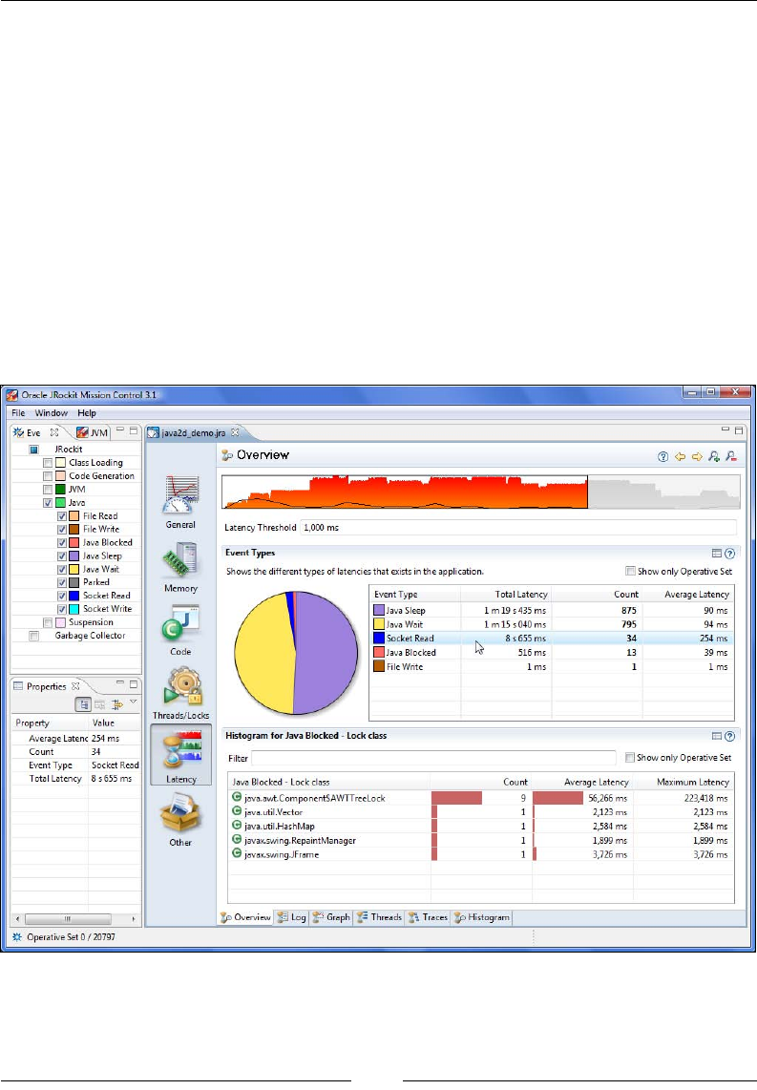Open the General tab group icon
Viewport: 757px width, 1090px height.
[180, 495]
